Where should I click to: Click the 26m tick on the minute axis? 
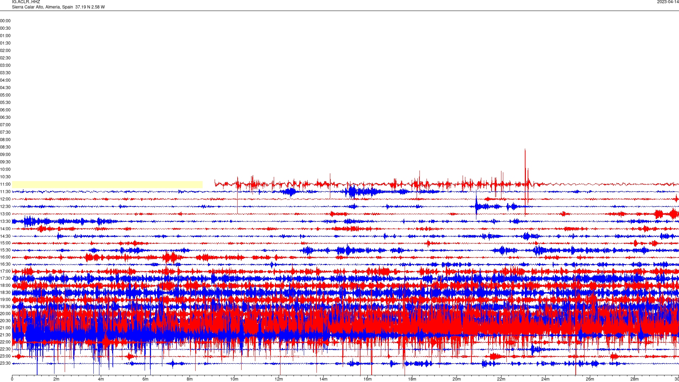(x=590, y=379)
